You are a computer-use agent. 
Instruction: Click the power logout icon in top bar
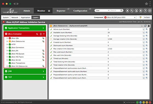click(150, 11)
